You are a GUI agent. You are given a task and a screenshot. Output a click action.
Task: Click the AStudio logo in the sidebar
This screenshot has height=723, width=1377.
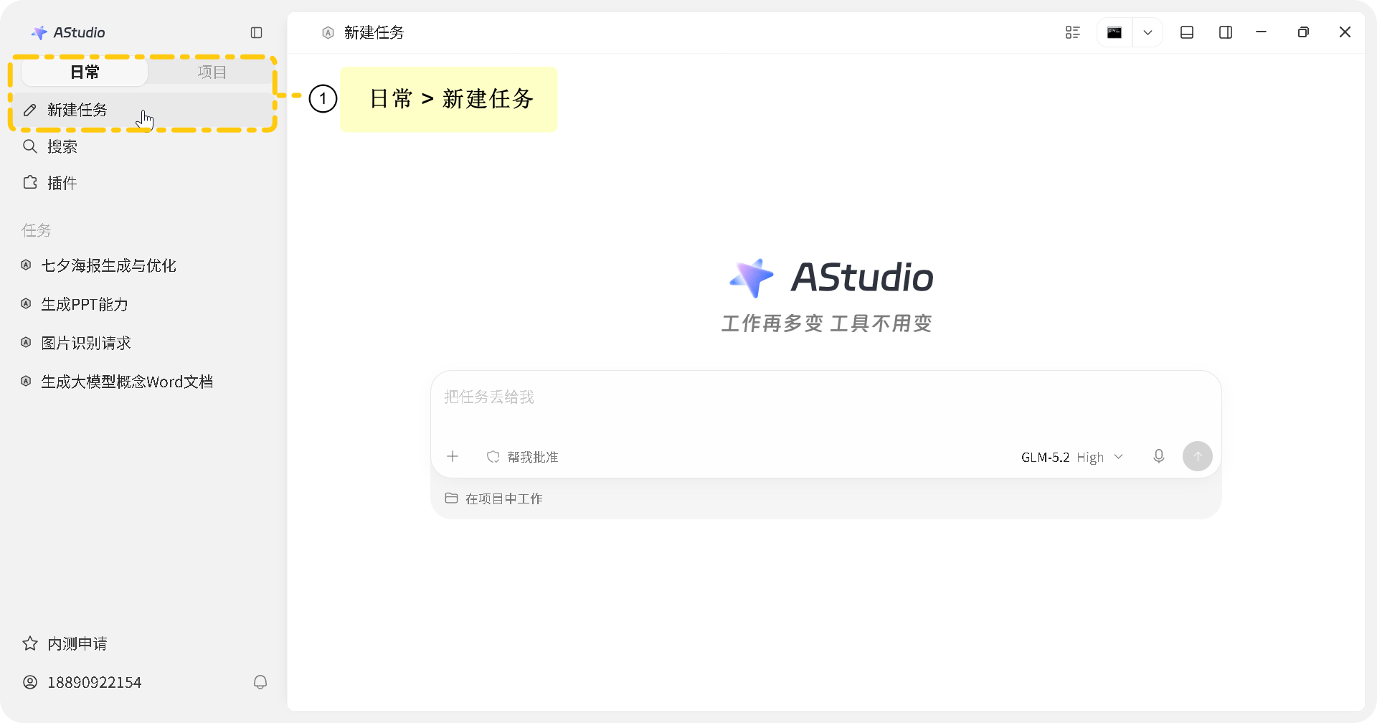pos(68,32)
